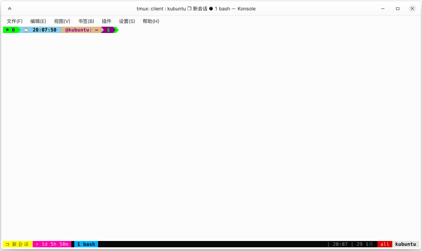
Task: Click the pink uptime segment showing 1d 5h 50m
Action: 52,244
